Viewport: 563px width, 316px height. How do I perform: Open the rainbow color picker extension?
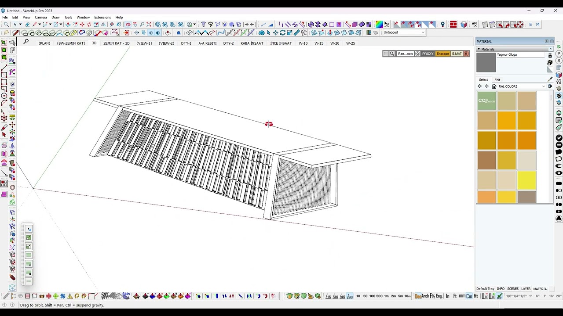pos(379,24)
